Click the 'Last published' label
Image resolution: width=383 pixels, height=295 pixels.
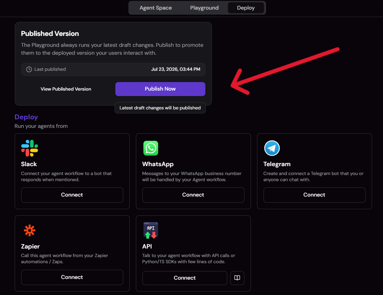50,69
